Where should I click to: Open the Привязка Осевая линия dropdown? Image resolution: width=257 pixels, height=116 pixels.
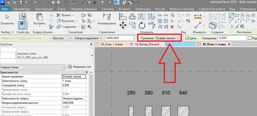coord(168,38)
